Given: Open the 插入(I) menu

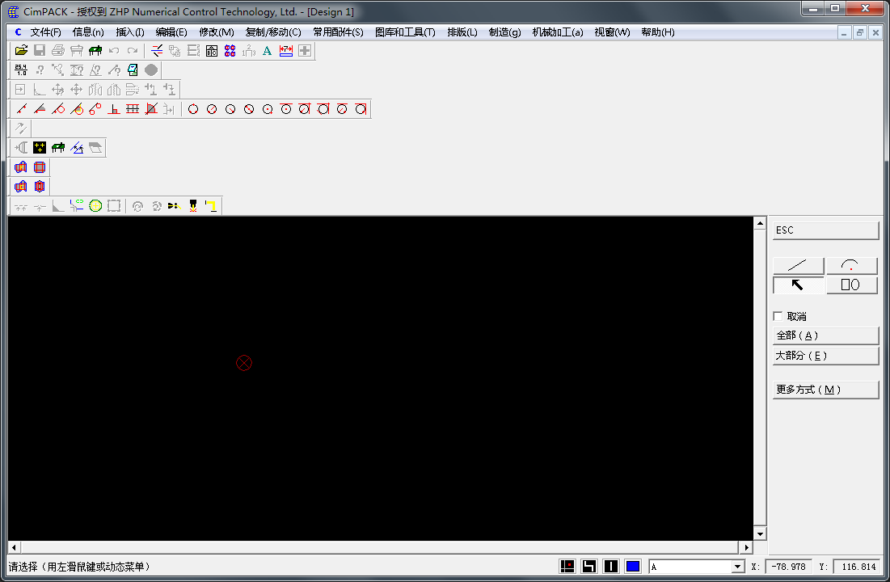Looking at the screenshot, I should [130, 32].
